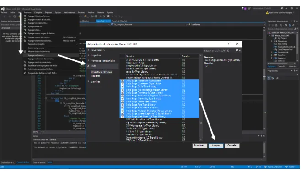Switch to the Team Explorer tab

pyautogui.click(x=282, y=66)
